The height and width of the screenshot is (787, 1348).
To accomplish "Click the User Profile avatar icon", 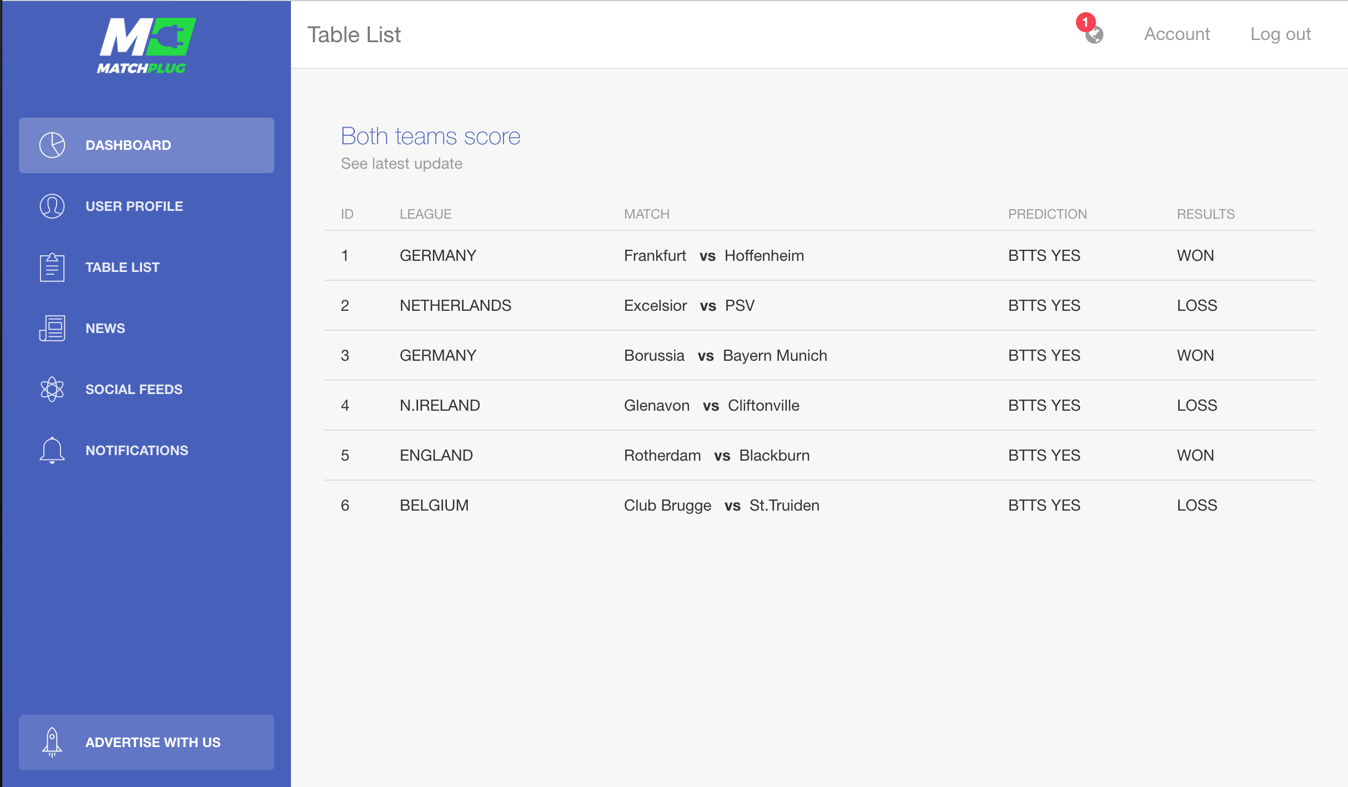I will (52, 206).
